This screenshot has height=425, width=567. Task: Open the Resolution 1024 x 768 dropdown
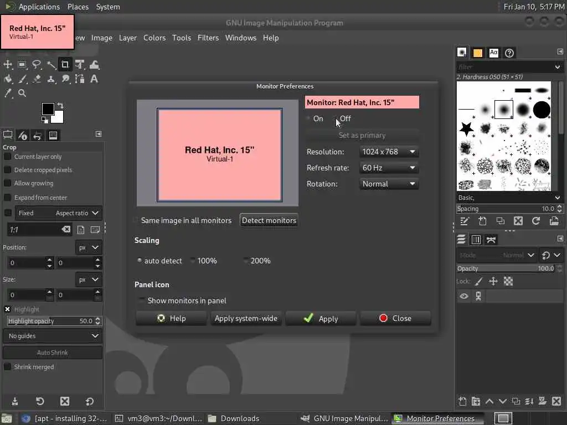[x=389, y=152]
